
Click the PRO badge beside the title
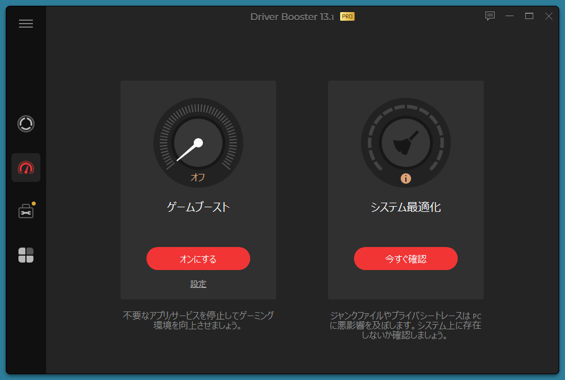point(347,17)
